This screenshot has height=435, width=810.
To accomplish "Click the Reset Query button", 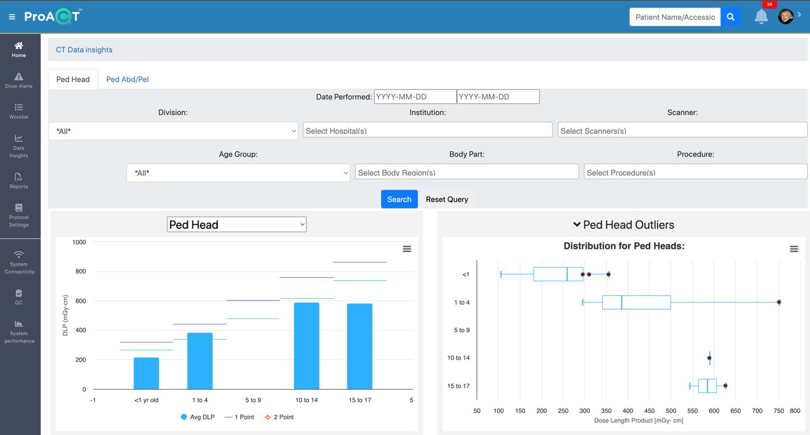I will (447, 199).
